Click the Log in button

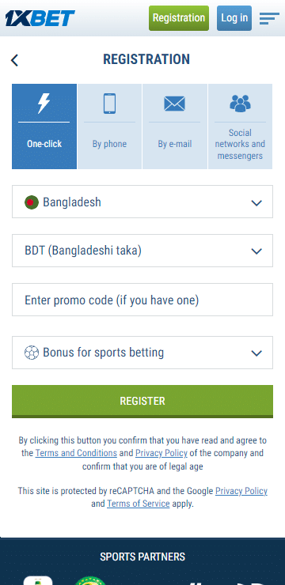click(x=234, y=18)
